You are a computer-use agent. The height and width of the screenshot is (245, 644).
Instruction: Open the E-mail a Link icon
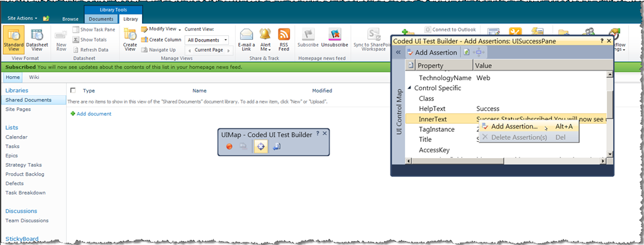click(247, 40)
